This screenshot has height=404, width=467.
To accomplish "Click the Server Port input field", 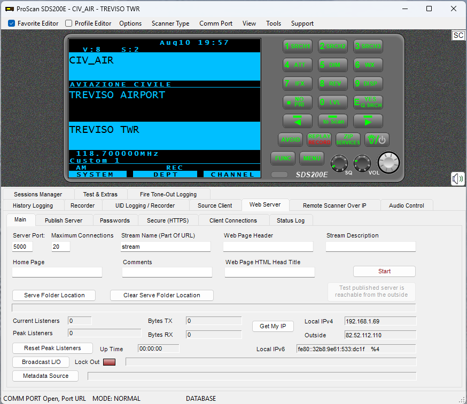I will pyautogui.click(x=22, y=247).
